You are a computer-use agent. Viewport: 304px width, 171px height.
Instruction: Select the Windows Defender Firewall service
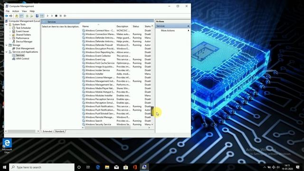99,45
